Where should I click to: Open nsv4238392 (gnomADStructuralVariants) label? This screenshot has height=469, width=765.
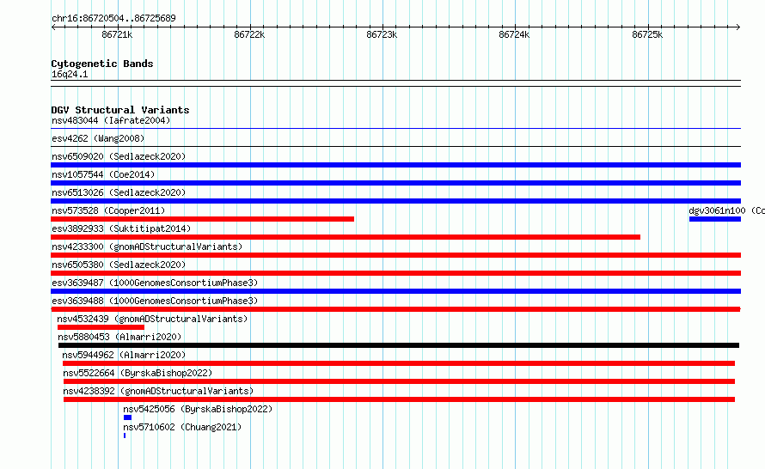click(158, 391)
